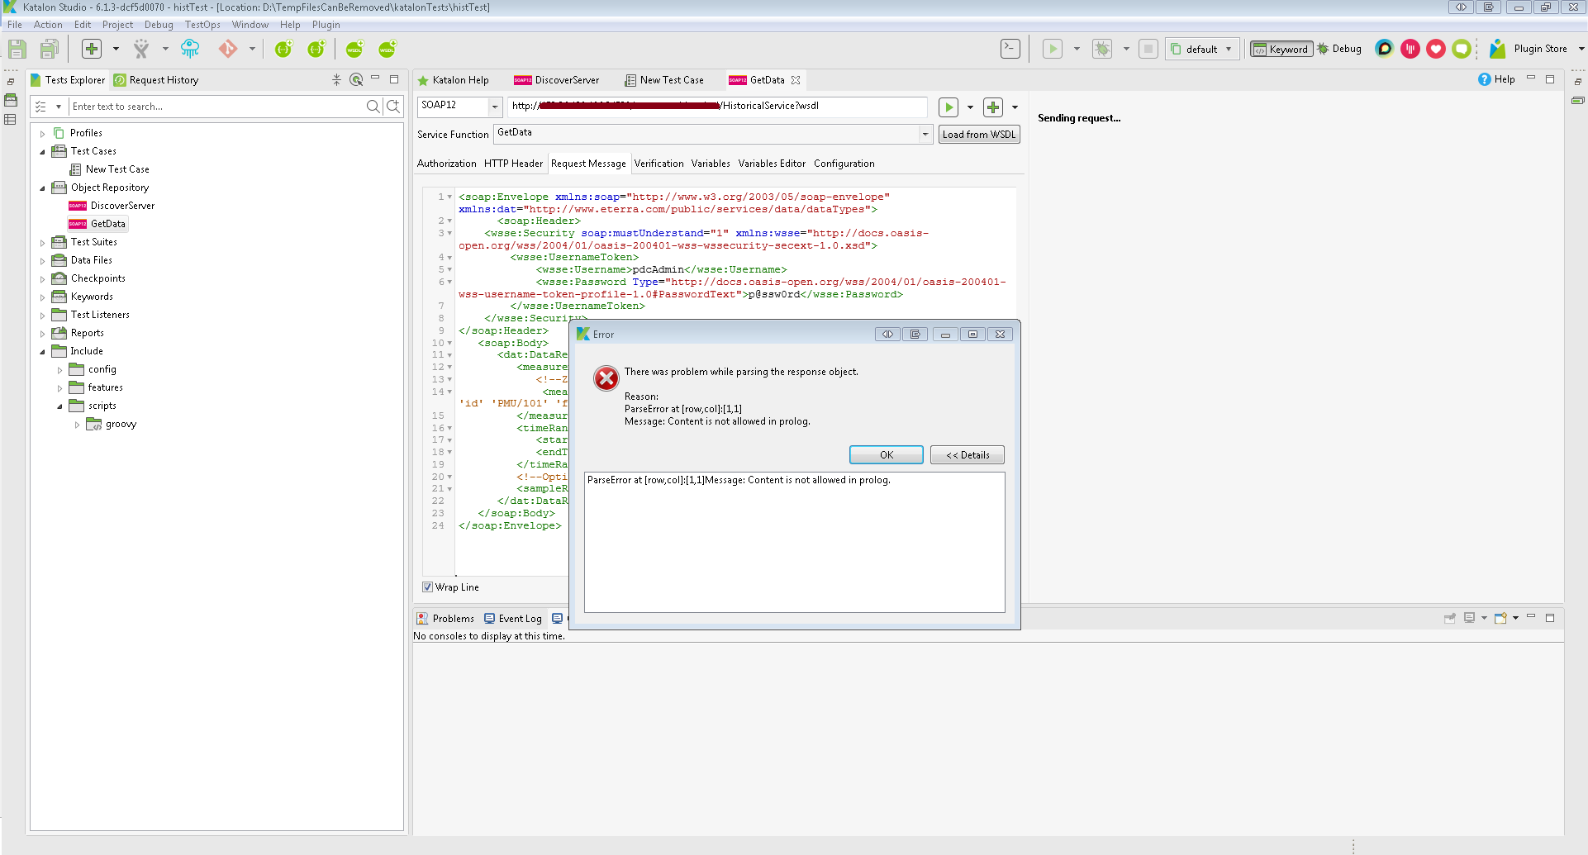
Task: Open the SOAP12 request method dropdown
Action: click(494, 107)
